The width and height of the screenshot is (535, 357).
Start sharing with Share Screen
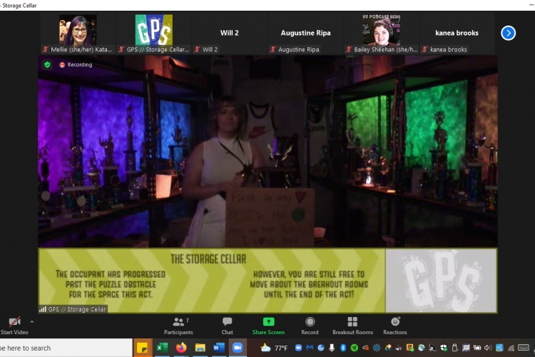tap(268, 325)
